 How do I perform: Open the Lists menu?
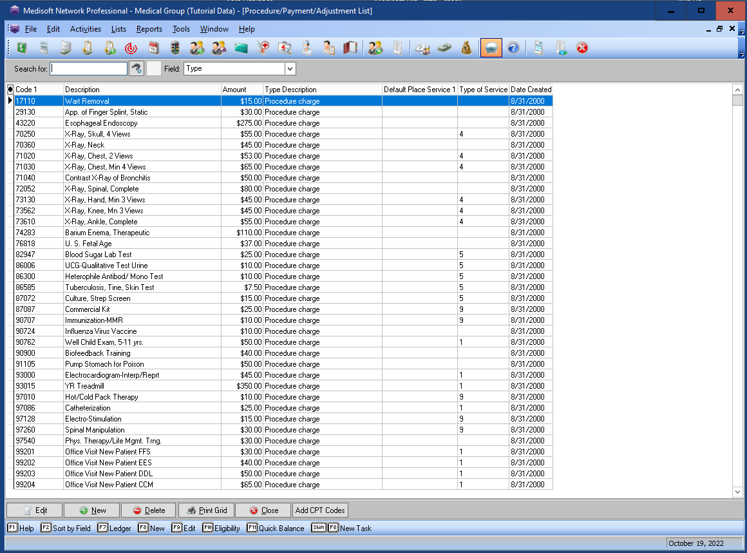click(118, 29)
